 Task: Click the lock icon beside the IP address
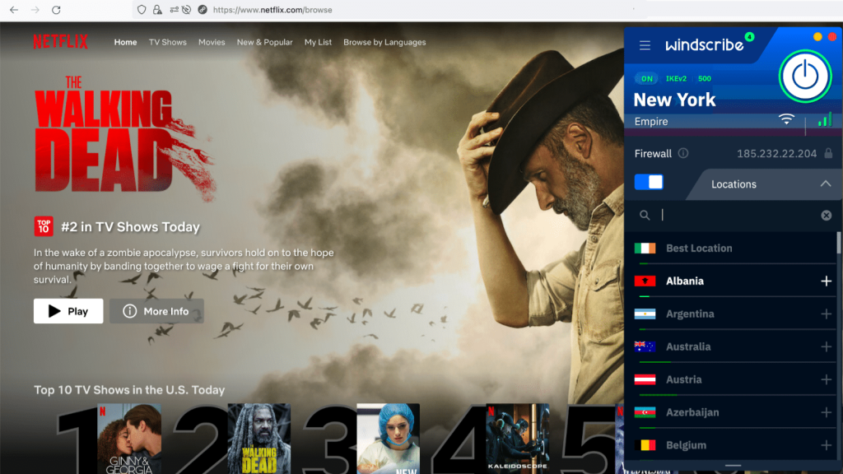pos(828,153)
